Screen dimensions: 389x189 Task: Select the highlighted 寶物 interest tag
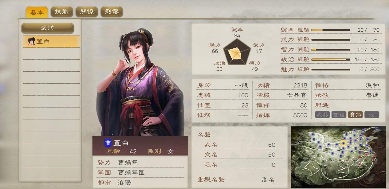coord(355,115)
